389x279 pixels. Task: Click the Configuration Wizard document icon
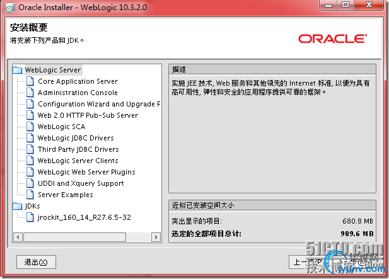[x=30, y=104]
